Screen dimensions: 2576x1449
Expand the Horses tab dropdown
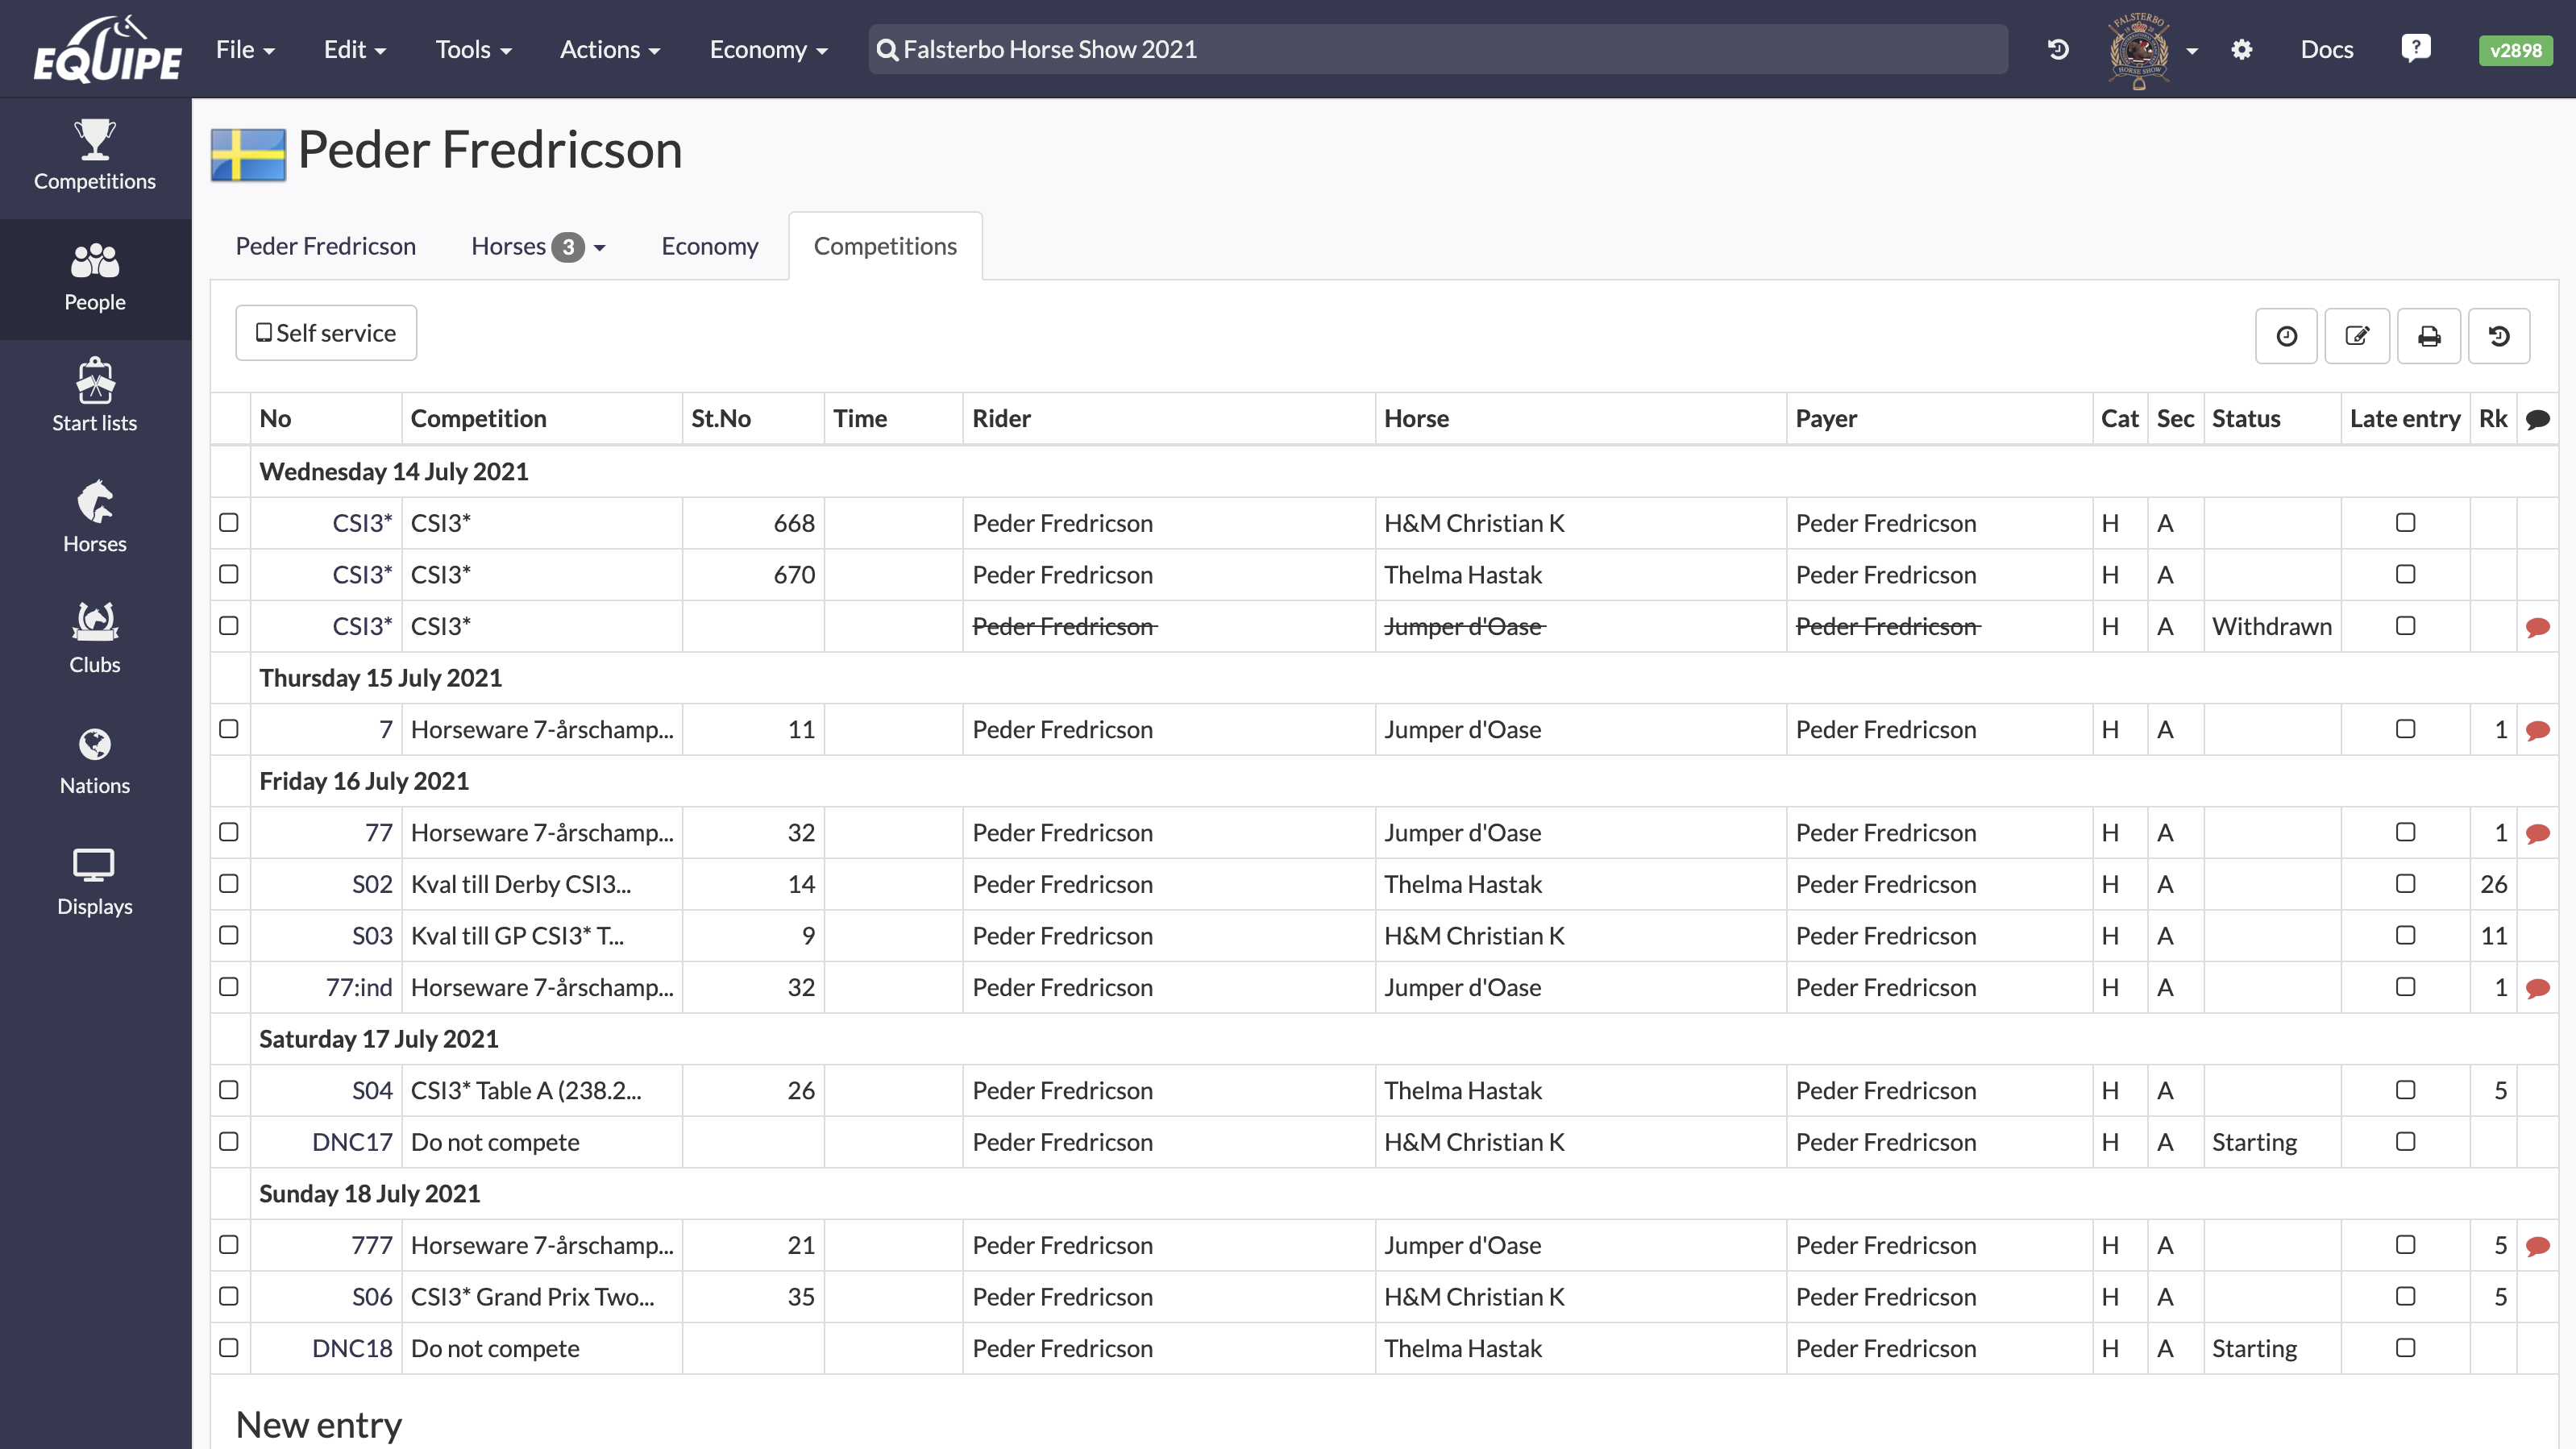coord(599,247)
